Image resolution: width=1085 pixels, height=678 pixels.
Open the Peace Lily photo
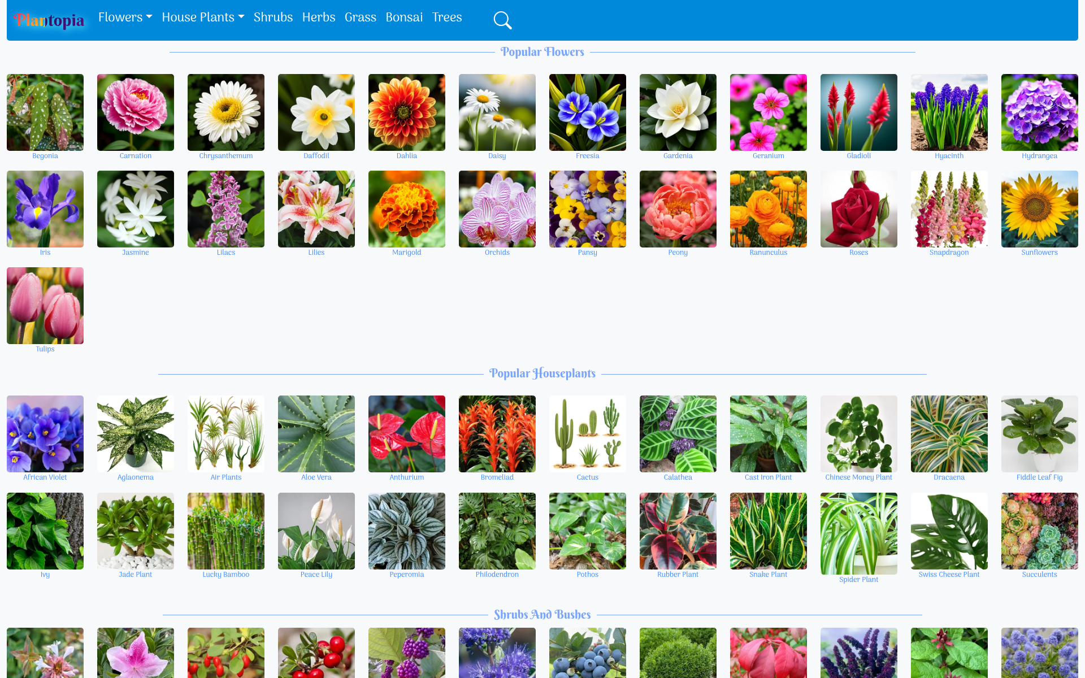tap(316, 531)
